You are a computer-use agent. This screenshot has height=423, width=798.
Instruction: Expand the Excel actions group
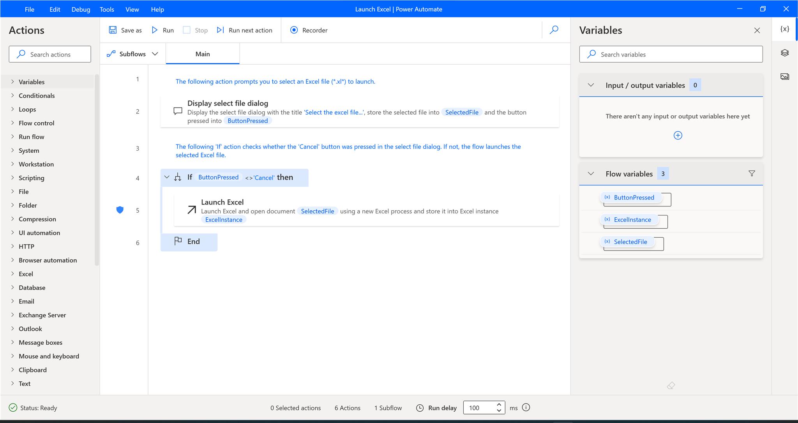point(12,274)
